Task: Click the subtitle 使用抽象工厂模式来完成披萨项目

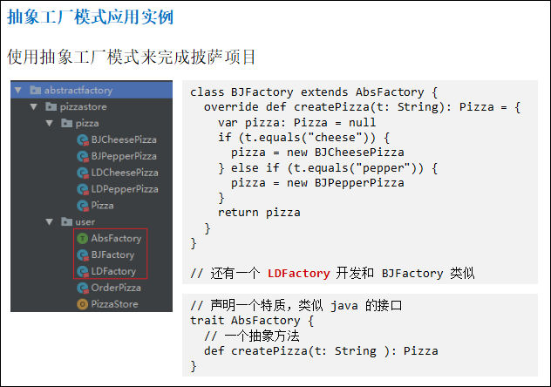Action: 132,57
